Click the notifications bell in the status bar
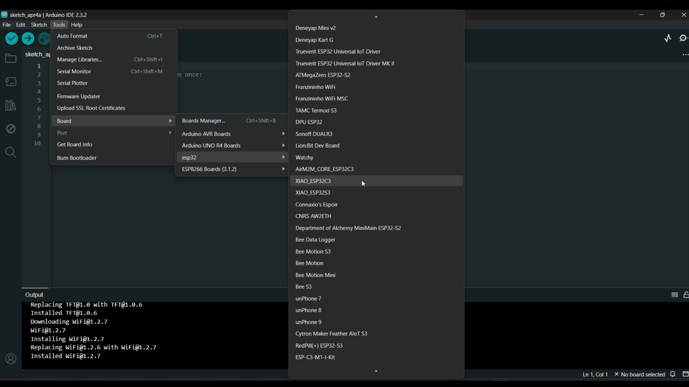This screenshot has height=387, width=689. [x=672, y=374]
